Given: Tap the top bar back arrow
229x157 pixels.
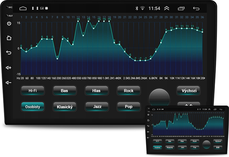Looking at the screenshot, I should pos(196,8).
